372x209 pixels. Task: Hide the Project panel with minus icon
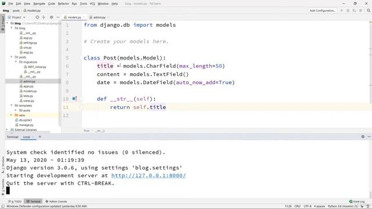(58, 17)
